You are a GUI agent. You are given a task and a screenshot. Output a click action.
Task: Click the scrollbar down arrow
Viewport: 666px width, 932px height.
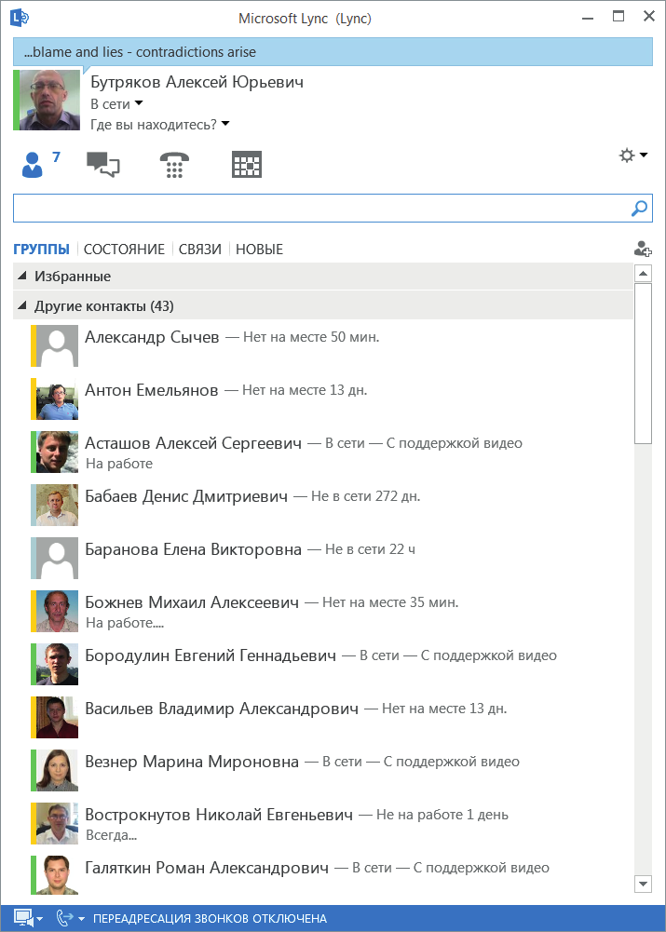(643, 884)
